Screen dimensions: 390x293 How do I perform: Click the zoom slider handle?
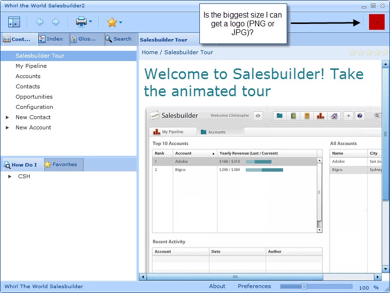(x=304, y=287)
